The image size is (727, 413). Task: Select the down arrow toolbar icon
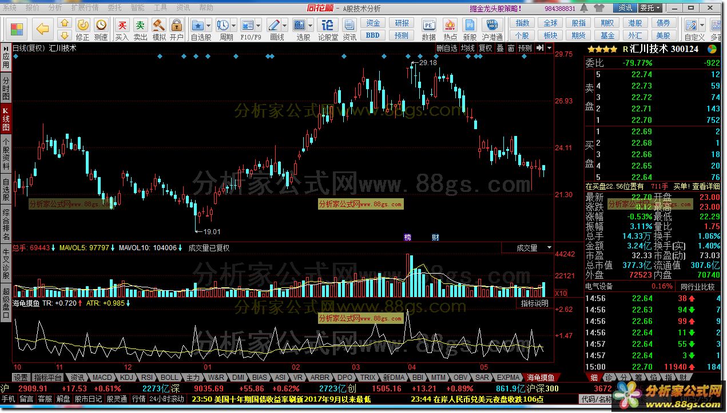click(65, 35)
